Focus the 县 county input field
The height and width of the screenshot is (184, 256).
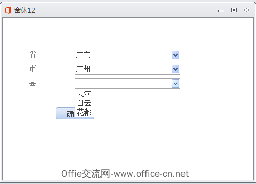click(123, 84)
